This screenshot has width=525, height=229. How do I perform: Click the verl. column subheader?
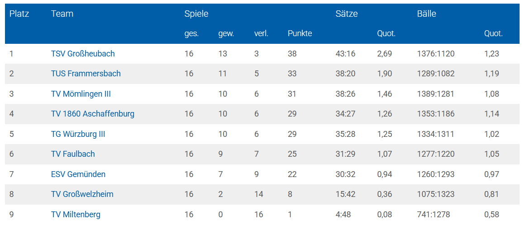coord(261,33)
